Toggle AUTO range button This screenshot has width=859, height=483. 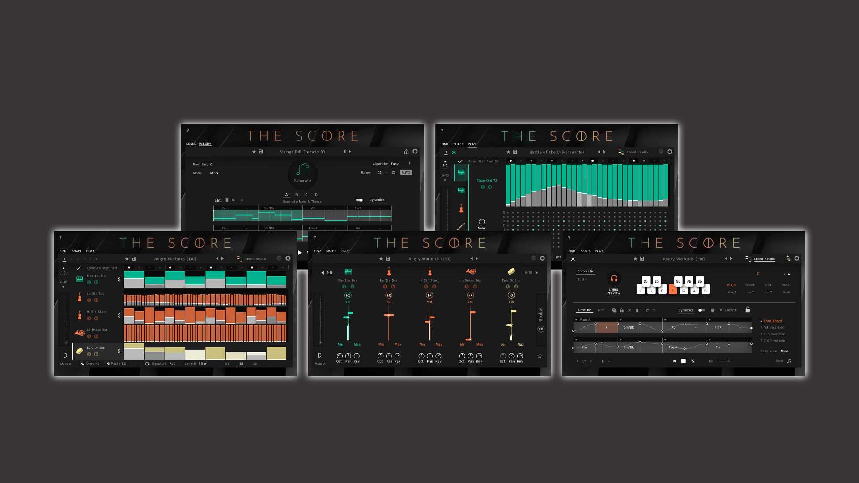click(x=405, y=172)
